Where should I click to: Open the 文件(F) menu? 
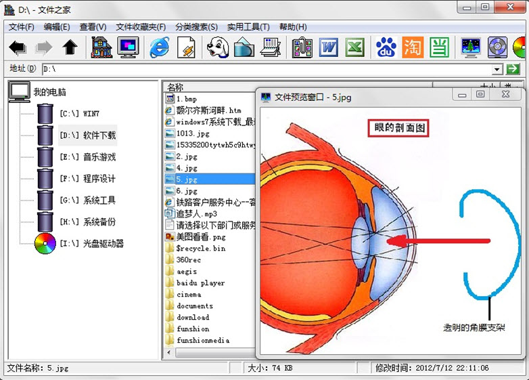pos(22,27)
